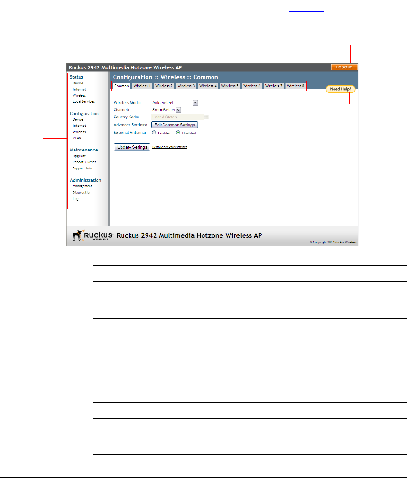Click Restore previous settings link

169,147
